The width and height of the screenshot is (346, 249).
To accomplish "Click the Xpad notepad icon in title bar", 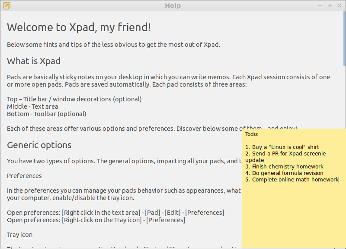I will [6, 6].
